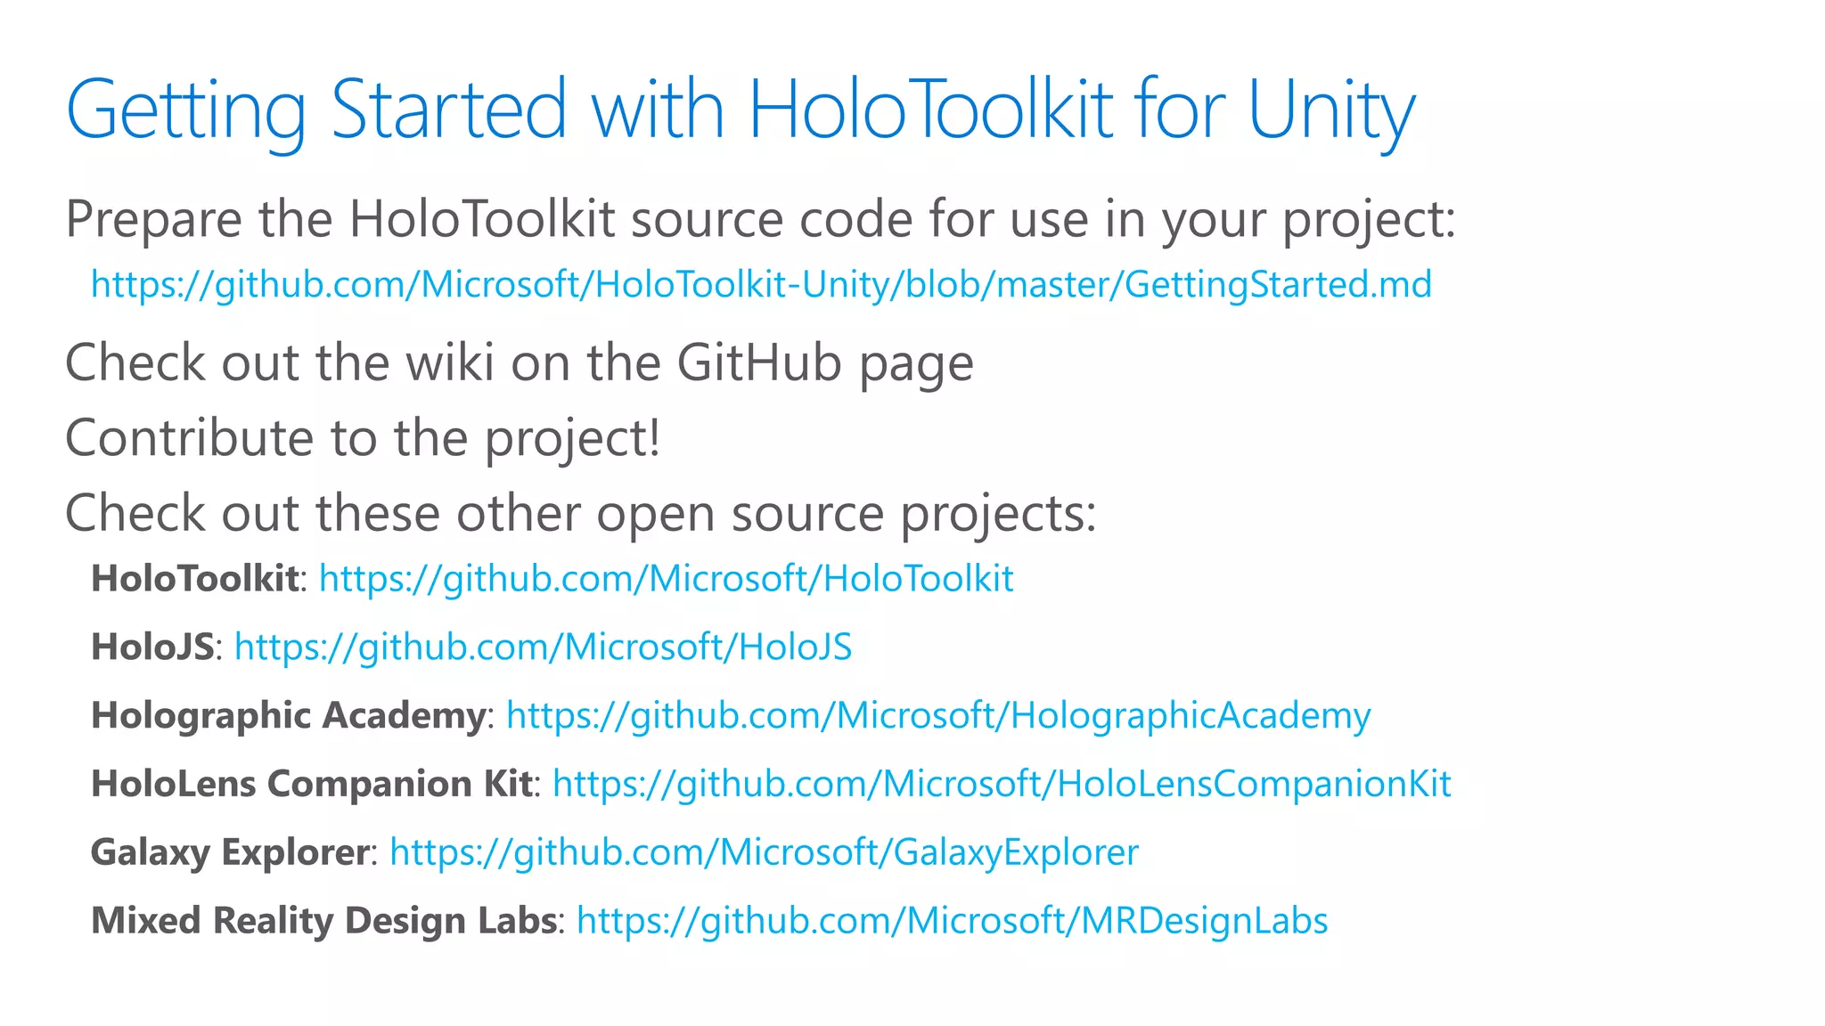Select the 'Contribute to the project!' line
This screenshot has width=1825, height=1026.
pos(363,438)
